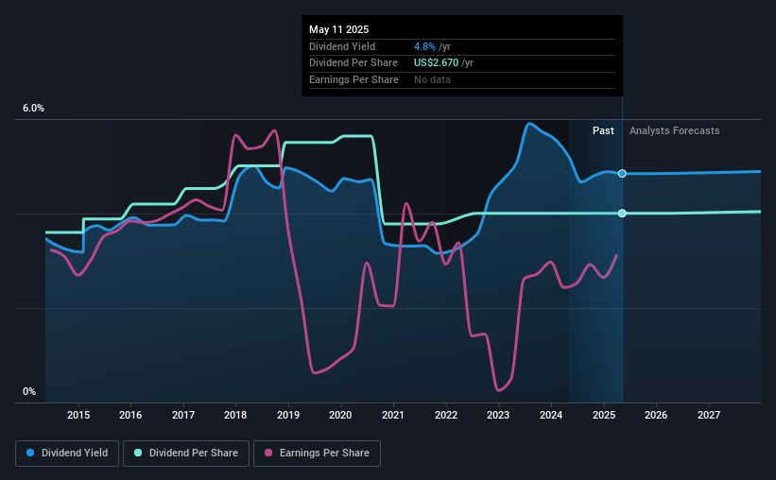Toggle the Earnings Per Share legend button
Viewport: 776px width, 480px height.
317,454
